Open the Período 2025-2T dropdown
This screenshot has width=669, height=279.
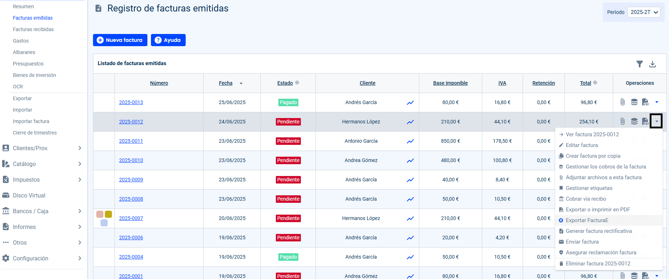[x=644, y=12]
